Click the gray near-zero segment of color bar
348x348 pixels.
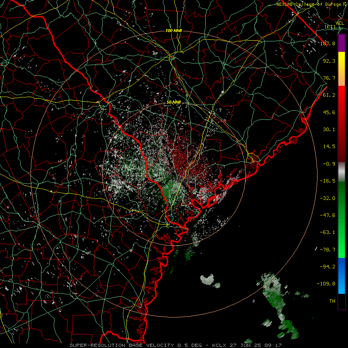point(341,172)
